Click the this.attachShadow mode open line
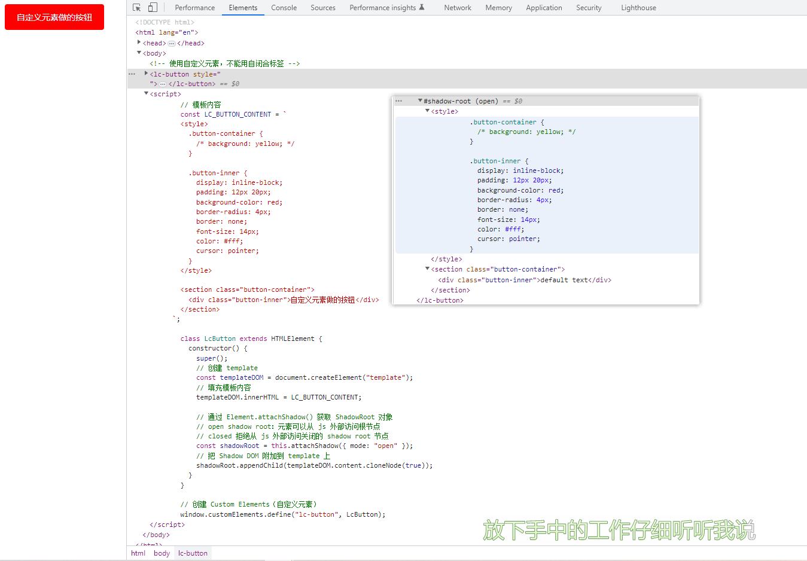The width and height of the screenshot is (807, 561). click(x=304, y=446)
